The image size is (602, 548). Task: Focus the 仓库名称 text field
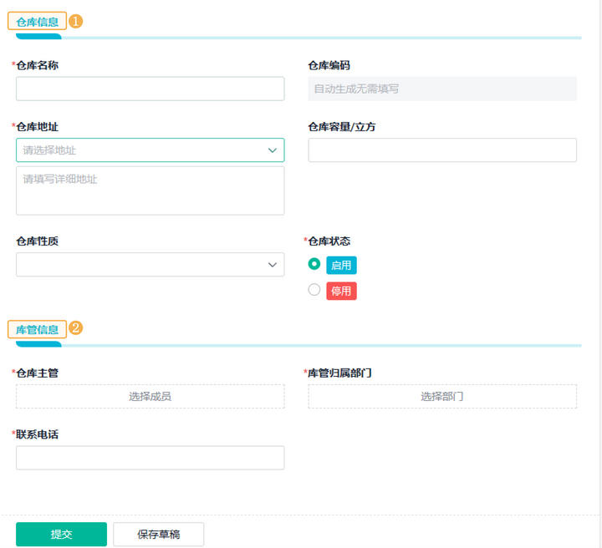(150, 89)
